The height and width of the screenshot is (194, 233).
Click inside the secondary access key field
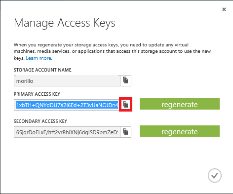pyautogui.click(x=67, y=132)
